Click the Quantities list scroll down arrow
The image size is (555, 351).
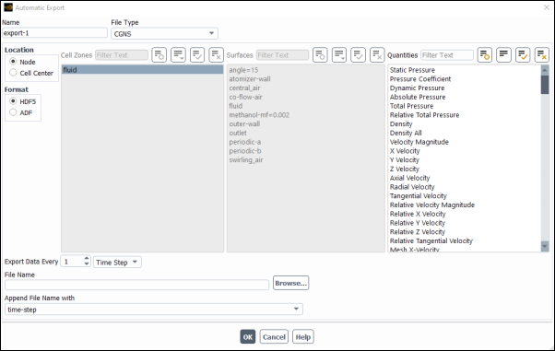(545, 246)
